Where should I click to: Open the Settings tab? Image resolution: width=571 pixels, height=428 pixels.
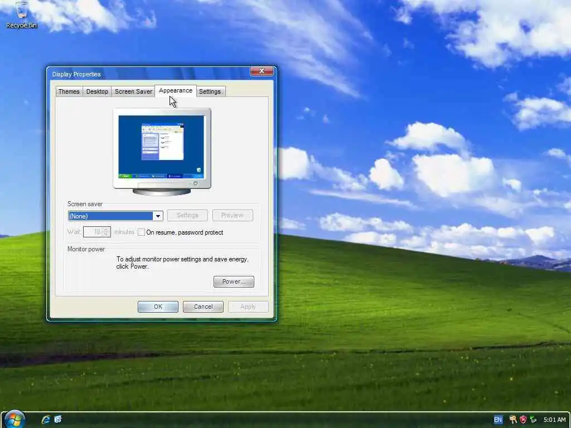pos(210,91)
